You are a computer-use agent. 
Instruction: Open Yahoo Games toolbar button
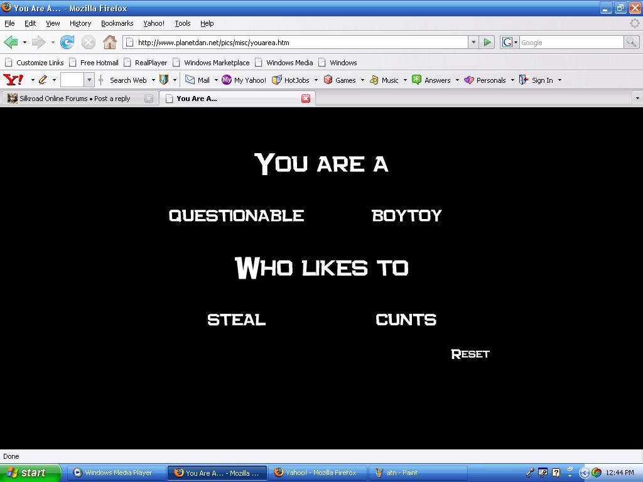(x=340, y=80)
